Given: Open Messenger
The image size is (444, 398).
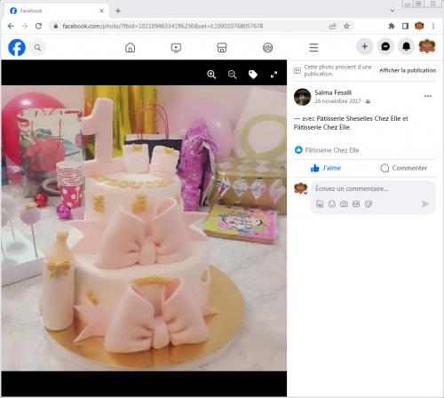Looking at the screenshot, I should 385,46.
